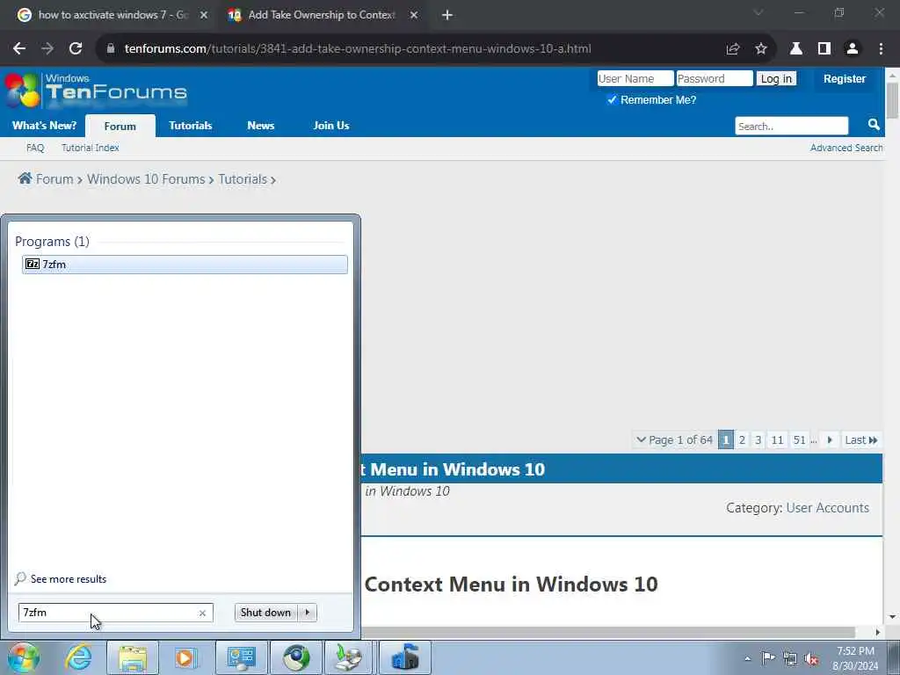Toggle Chrome side panel icon

(x=824, y=49)
